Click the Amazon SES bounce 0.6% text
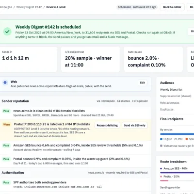This screenshot has width=194, height=194. tap(78, 145)
